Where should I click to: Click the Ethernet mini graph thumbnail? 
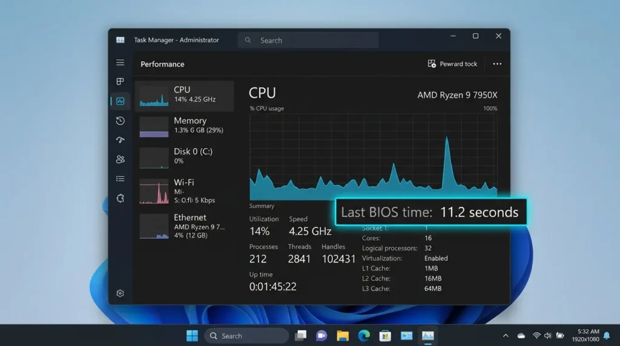[x=154, y=226]
